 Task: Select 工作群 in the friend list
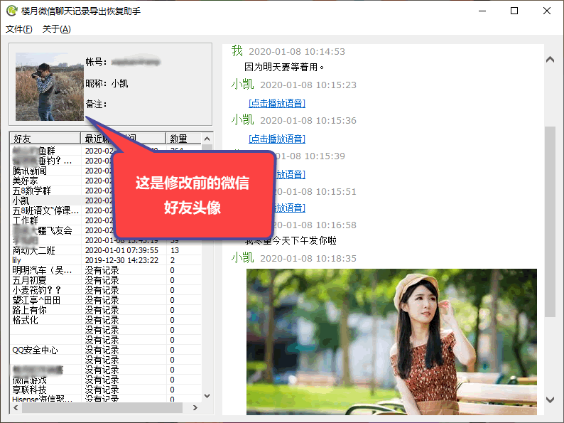pos(25,220)
